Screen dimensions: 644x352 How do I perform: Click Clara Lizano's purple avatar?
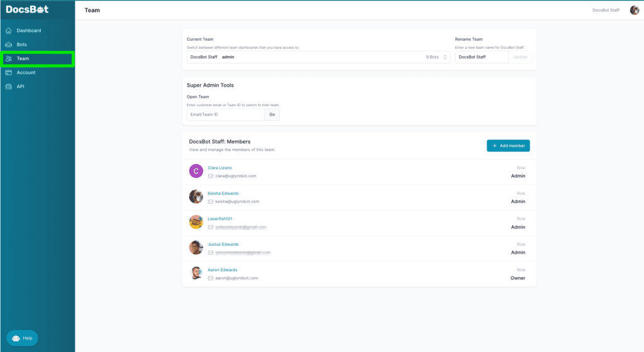[x=196, y=171]
